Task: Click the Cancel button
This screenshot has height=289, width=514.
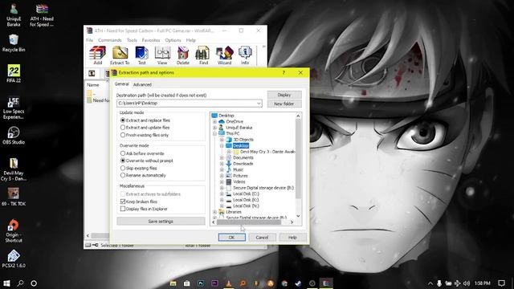Action: pos(262,238)
